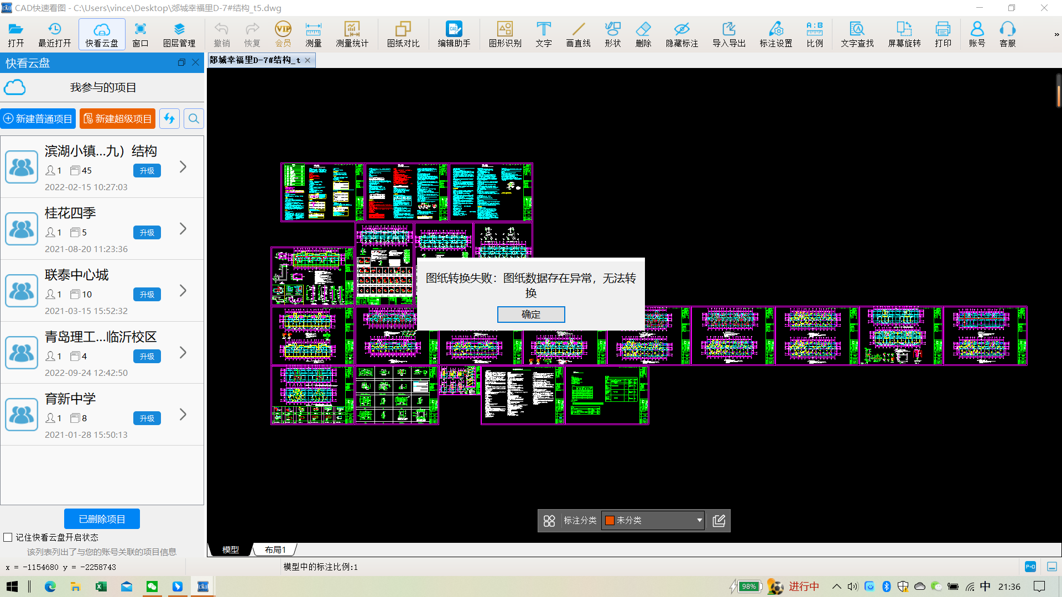1062x597 pixels.
Task: Refresh the cloud project list
Action: [x=169, y=118]
